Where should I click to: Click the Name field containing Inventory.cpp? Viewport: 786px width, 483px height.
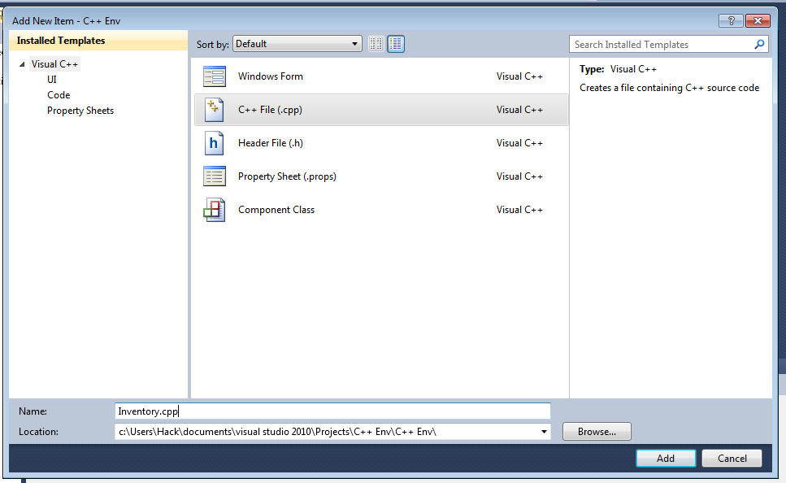332,411
